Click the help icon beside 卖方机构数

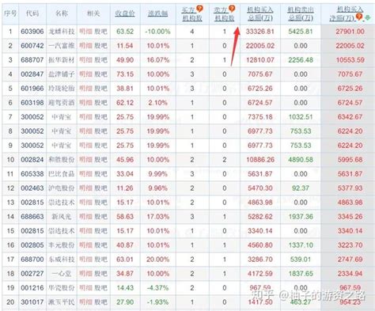tap(232, 9)
